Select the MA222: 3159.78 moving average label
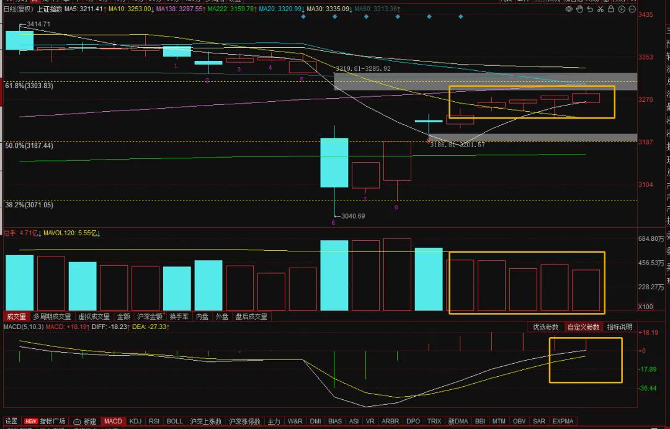Viewport: 670px width, 429px height. click(232, 9)
